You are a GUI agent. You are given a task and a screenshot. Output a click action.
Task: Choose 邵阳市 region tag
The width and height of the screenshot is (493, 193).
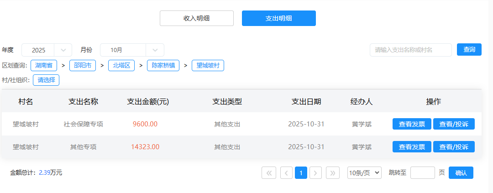(83, 66)
